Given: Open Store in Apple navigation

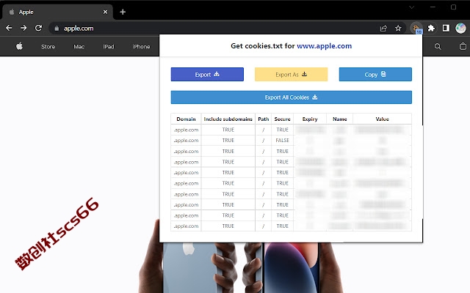Looking at the screenshot, I should tap(48, 47).
